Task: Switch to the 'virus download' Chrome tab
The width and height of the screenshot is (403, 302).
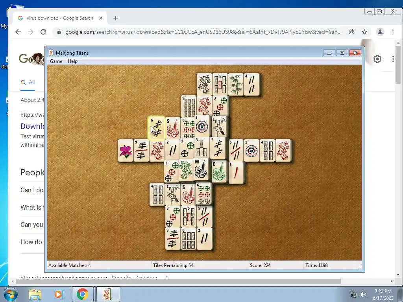Action: (x=60, y=18)
